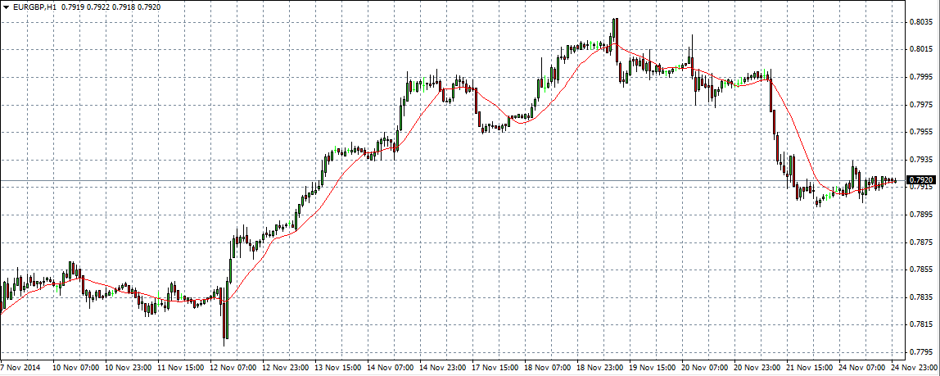Viewport: 940px width, 376px height.
Task: Click the 0.7855 price scale label
Action: pos(921,270)
